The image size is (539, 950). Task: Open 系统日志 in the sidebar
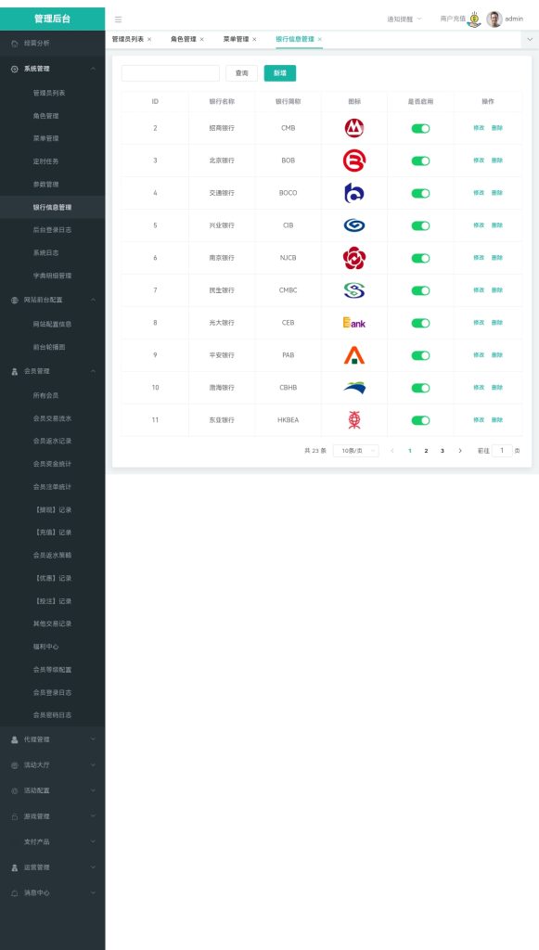(x=46, y=253)
